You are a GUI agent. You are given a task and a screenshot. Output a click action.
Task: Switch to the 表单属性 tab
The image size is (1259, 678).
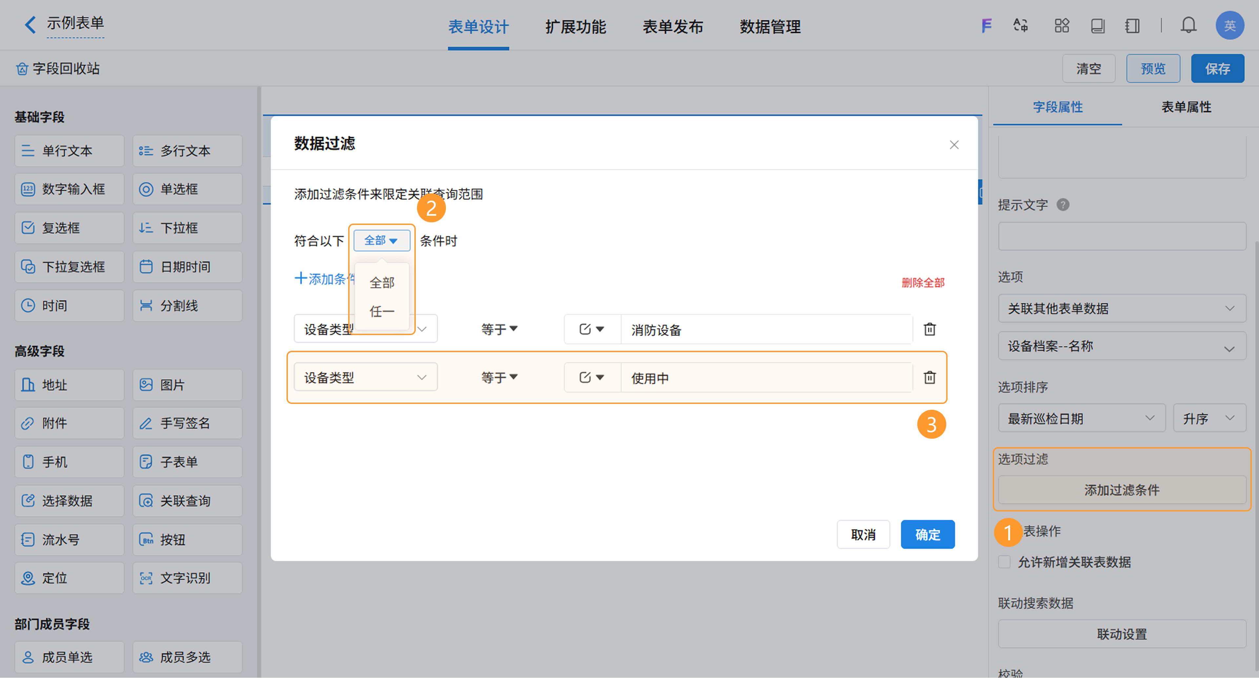pyautogui.click(x=1186, y=107)
